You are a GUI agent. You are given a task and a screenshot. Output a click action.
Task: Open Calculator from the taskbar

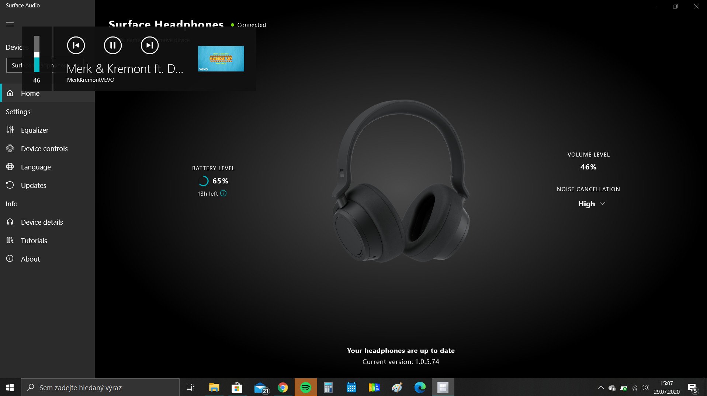(x=328, y=388)
